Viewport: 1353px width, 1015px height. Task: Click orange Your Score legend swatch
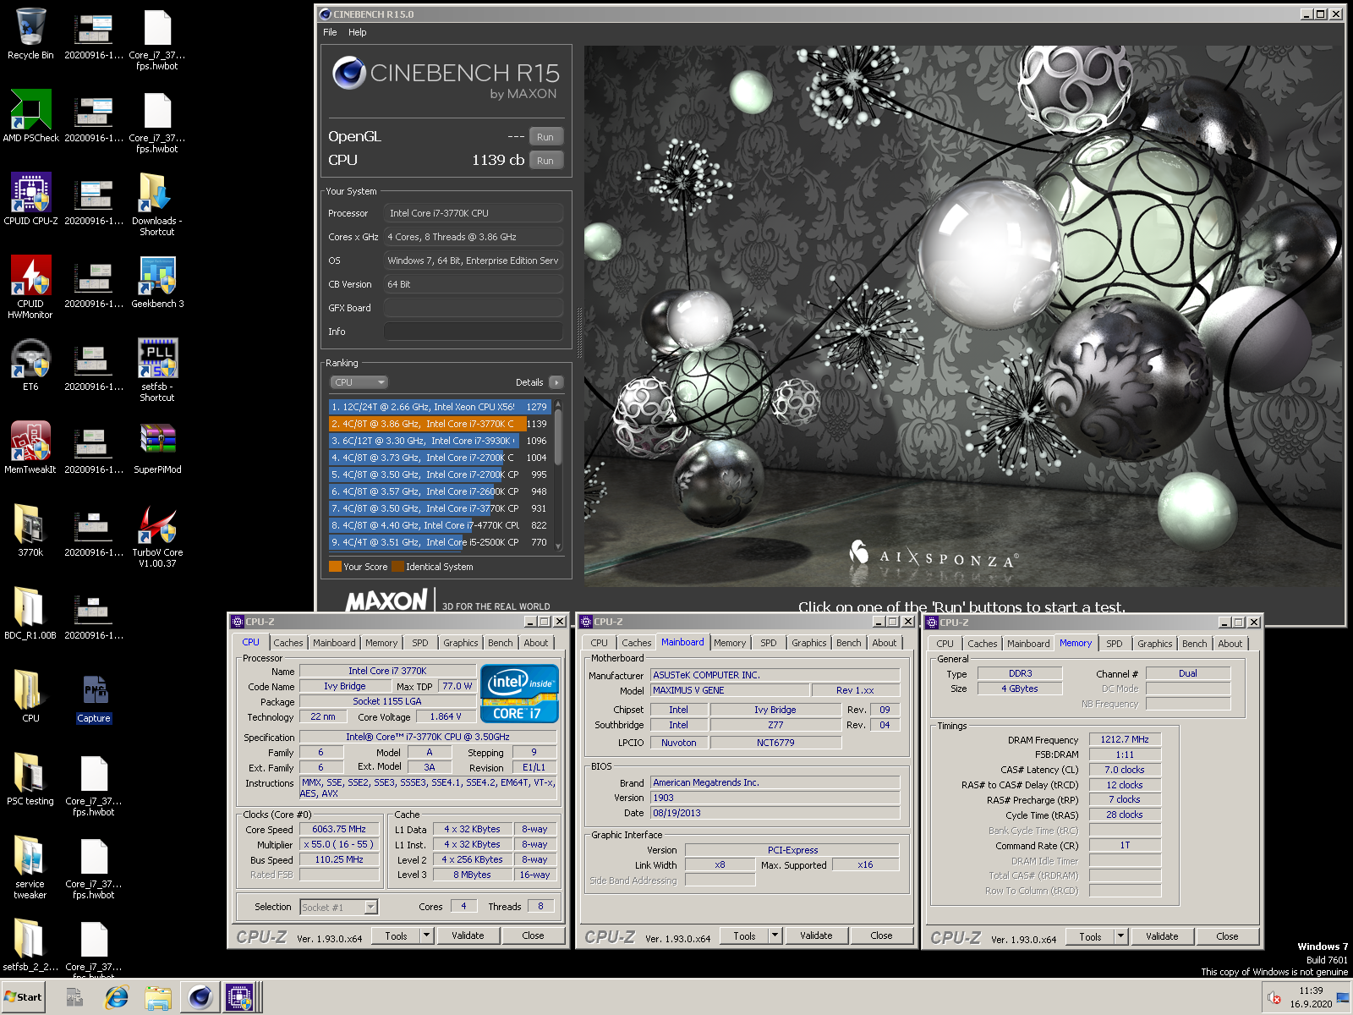[x=335, y=567]
